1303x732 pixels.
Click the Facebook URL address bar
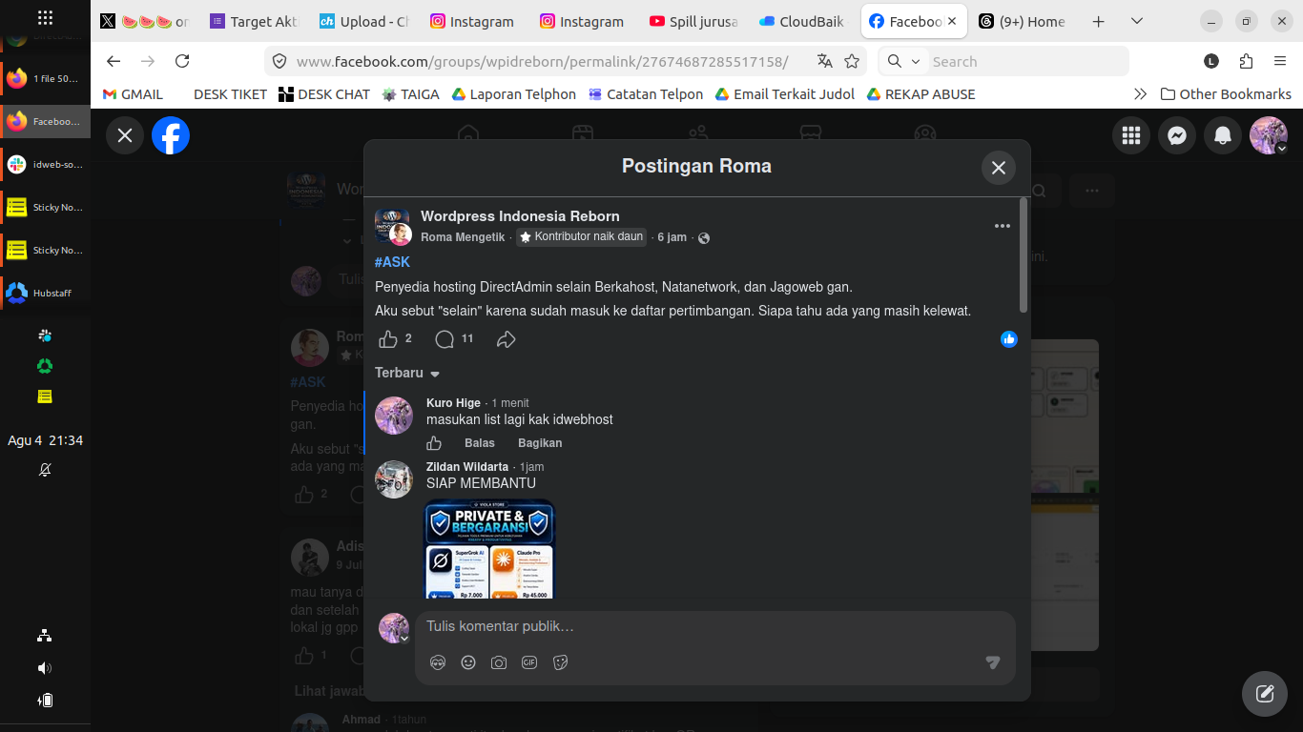pos(543,61)
